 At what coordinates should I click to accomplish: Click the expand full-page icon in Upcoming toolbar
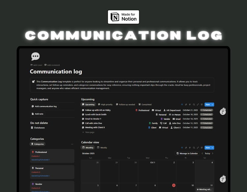point(198,105)
